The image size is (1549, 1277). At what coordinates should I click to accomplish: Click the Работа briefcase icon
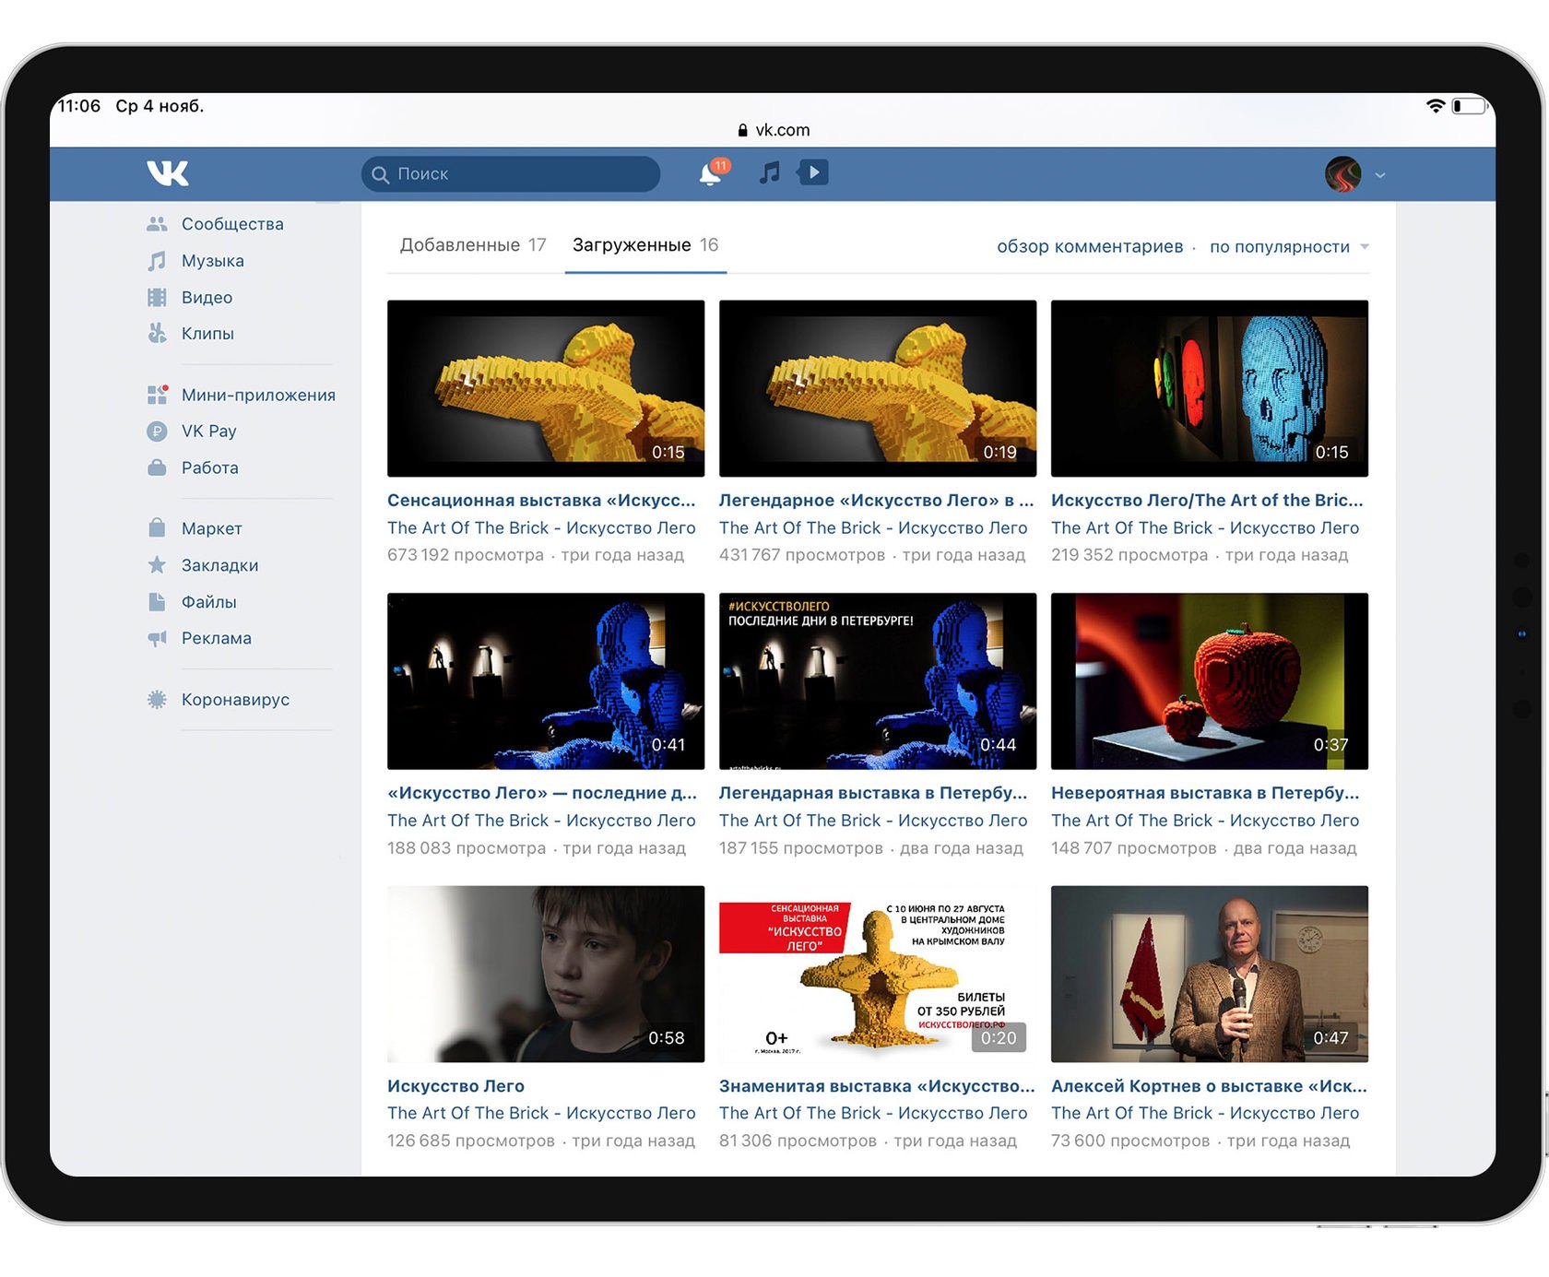(x=157, y=467)
